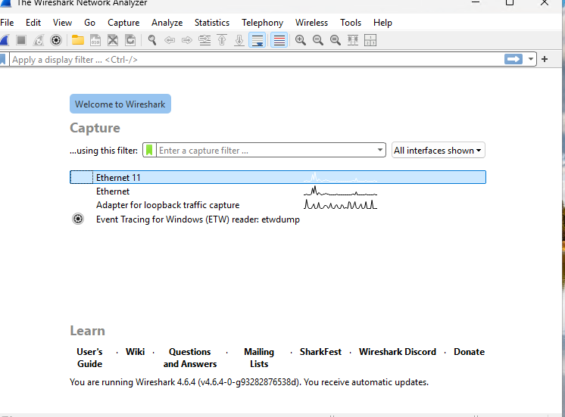Close this capture file icon

[x=113, y=40]
